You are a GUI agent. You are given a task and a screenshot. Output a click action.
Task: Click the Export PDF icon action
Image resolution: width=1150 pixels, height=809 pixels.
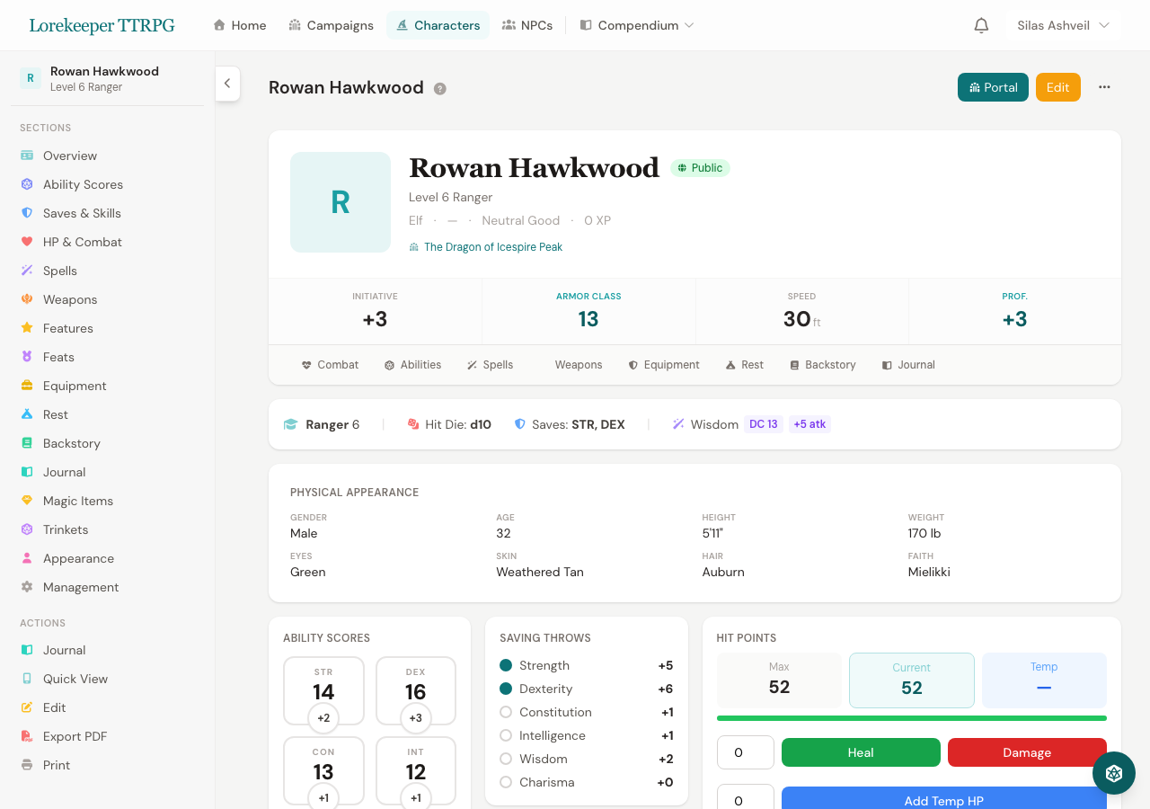[28, 735]
